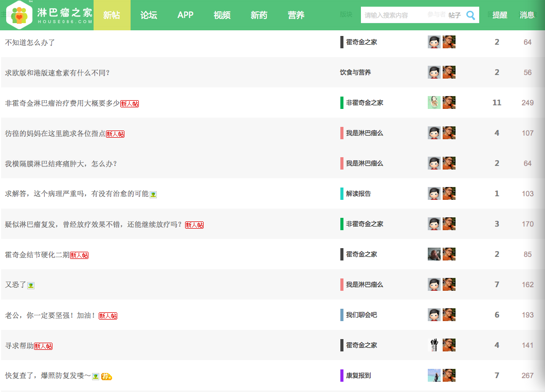Open 非霍奇金之家 board in 治疗费用 row

pyautogui.click(x=365, y=102)
